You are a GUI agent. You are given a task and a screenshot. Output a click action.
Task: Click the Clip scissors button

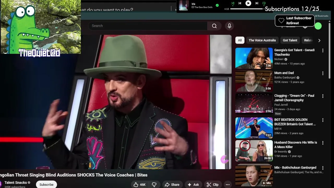tap(213, 185)
